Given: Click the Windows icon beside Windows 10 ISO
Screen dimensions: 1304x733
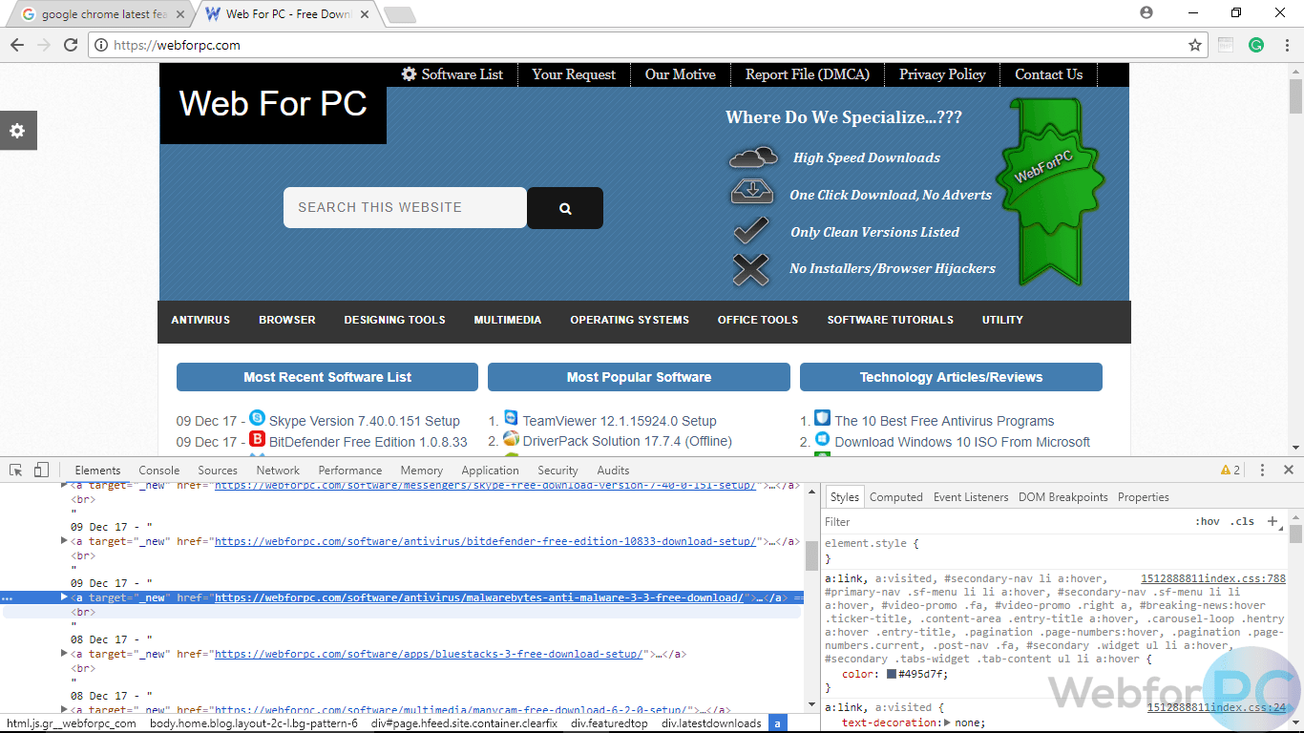Looking at the screenshot, I should point(822,439).
